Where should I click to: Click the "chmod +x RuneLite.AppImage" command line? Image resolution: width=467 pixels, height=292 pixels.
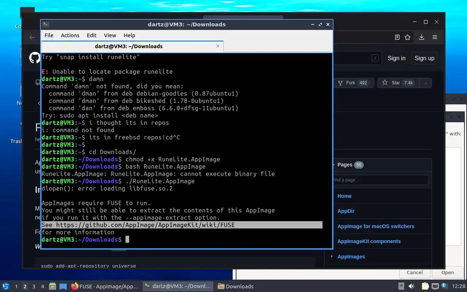[131, 159]
